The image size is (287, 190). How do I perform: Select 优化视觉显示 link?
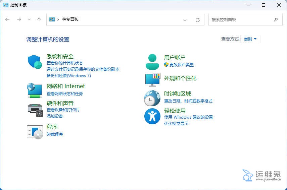click(176, 124)
